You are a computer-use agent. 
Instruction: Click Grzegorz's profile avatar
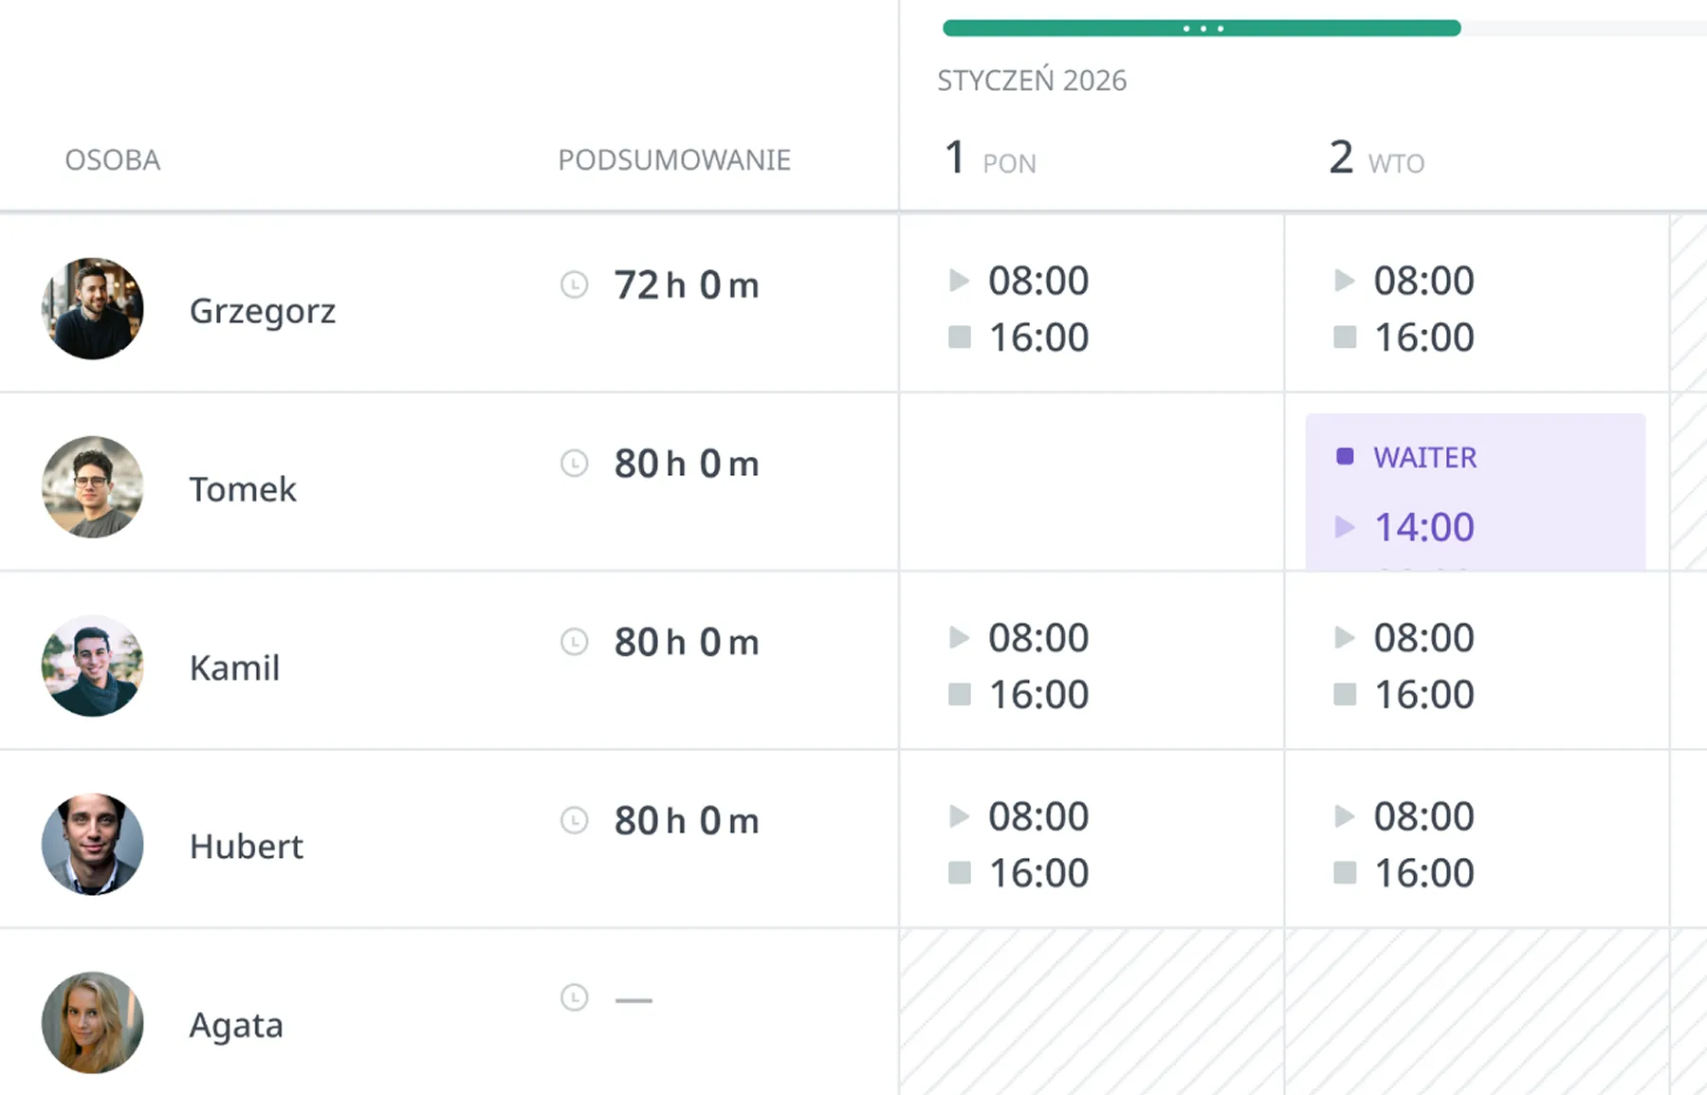pos(93,308)
